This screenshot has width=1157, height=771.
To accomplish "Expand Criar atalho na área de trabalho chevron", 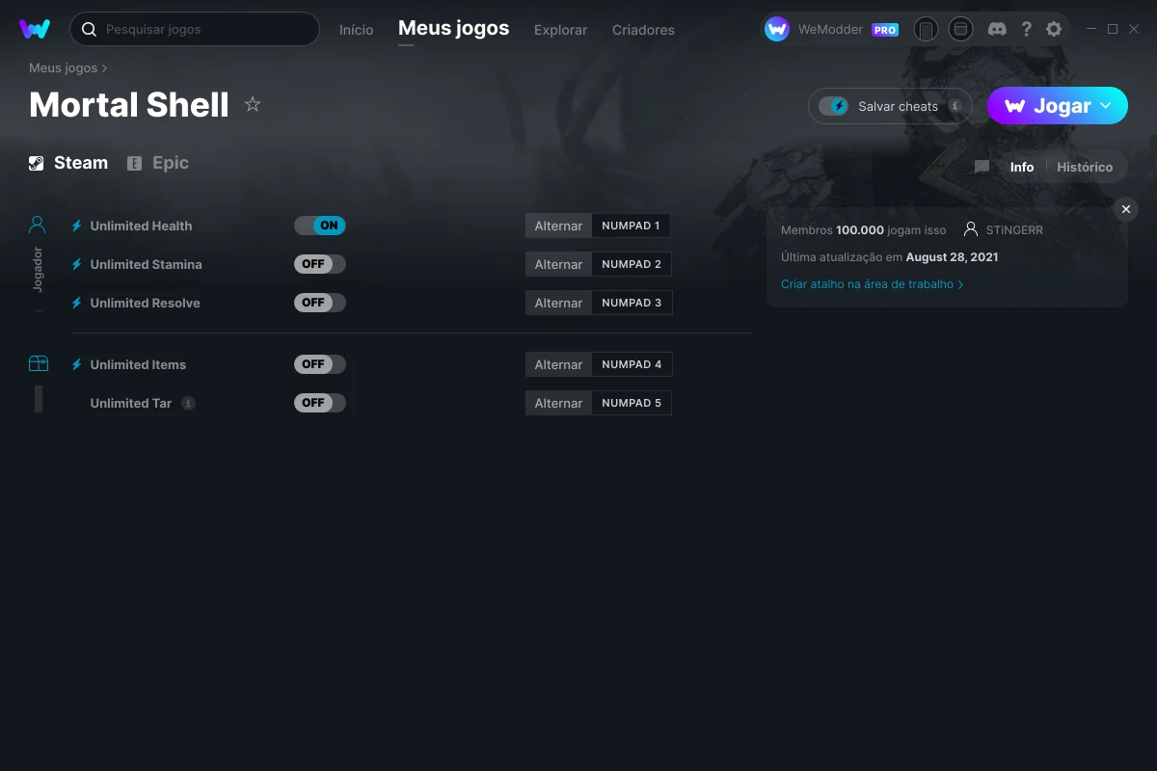I will 961,284.
